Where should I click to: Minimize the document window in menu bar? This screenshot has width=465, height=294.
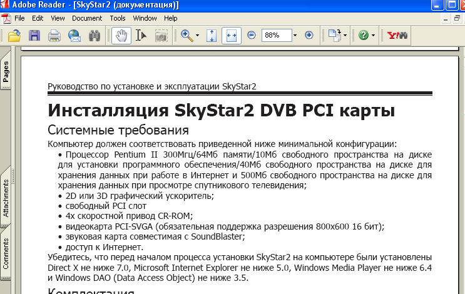[x=445, y=19]
